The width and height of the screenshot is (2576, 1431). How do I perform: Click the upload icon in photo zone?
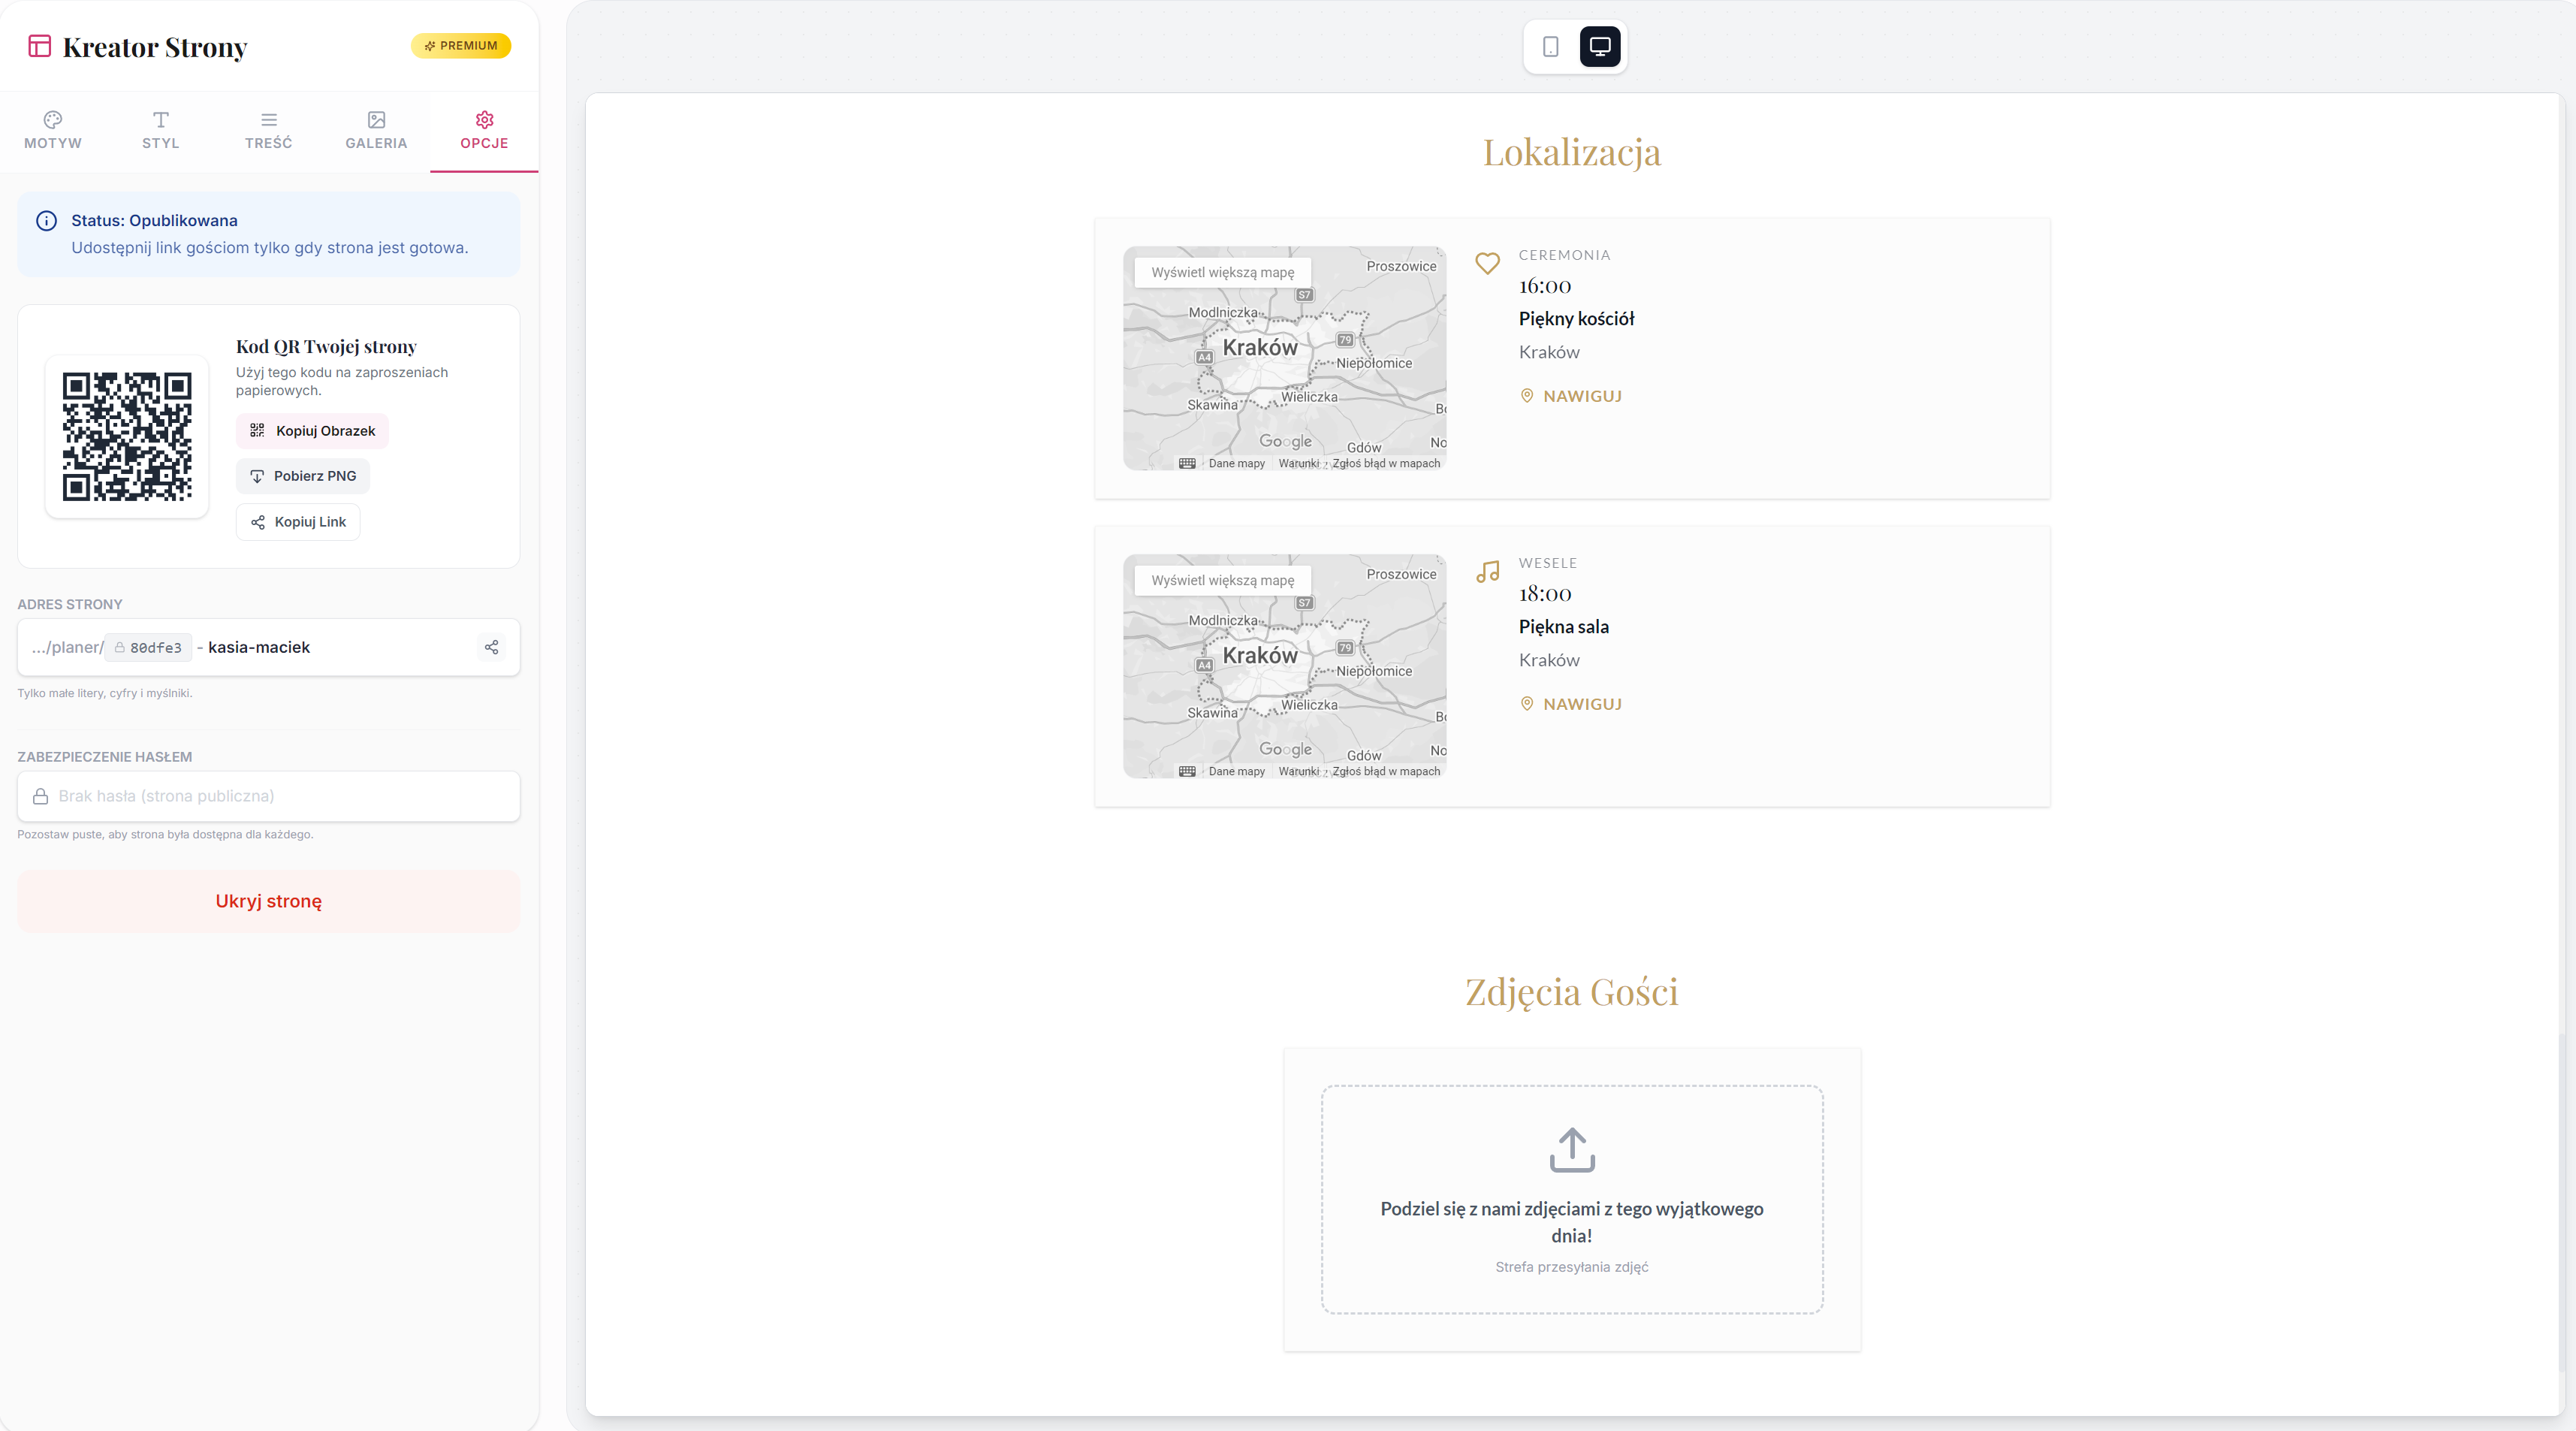(x=1571, y=1149)
